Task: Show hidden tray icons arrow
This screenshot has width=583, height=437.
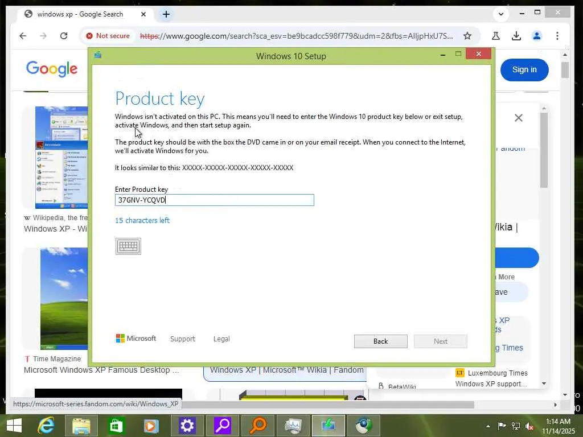Action: (488, 426)
